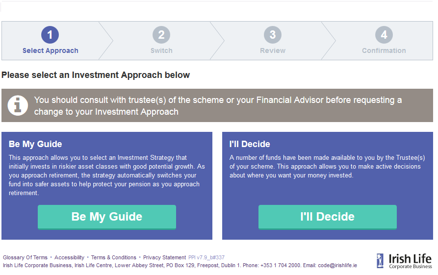View the Privacy Statement link
The image size is (438, 275).
pos(164,257)
